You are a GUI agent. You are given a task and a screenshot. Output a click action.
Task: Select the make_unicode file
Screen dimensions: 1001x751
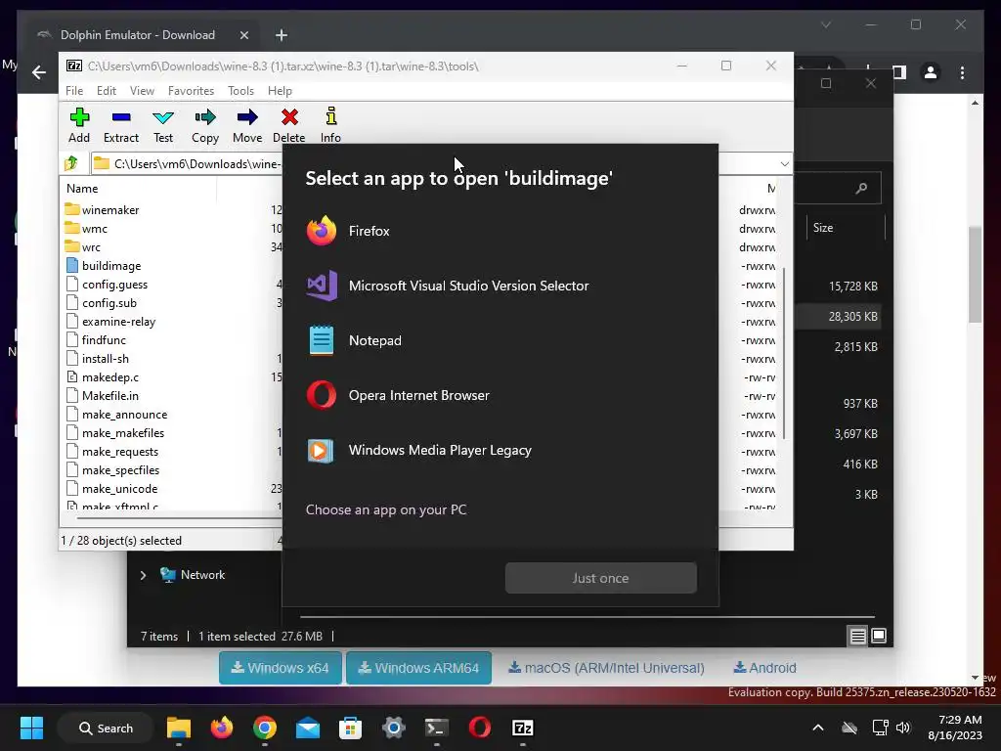111,489
